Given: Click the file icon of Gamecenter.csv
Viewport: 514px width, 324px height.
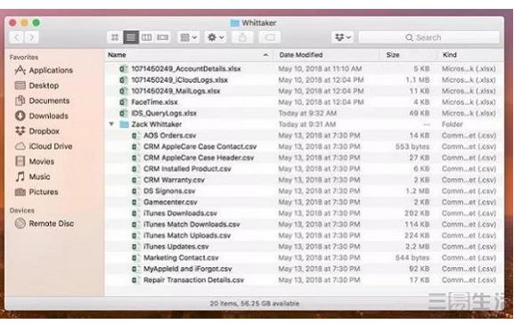Looking at the screenshot, I should point(135,202).
